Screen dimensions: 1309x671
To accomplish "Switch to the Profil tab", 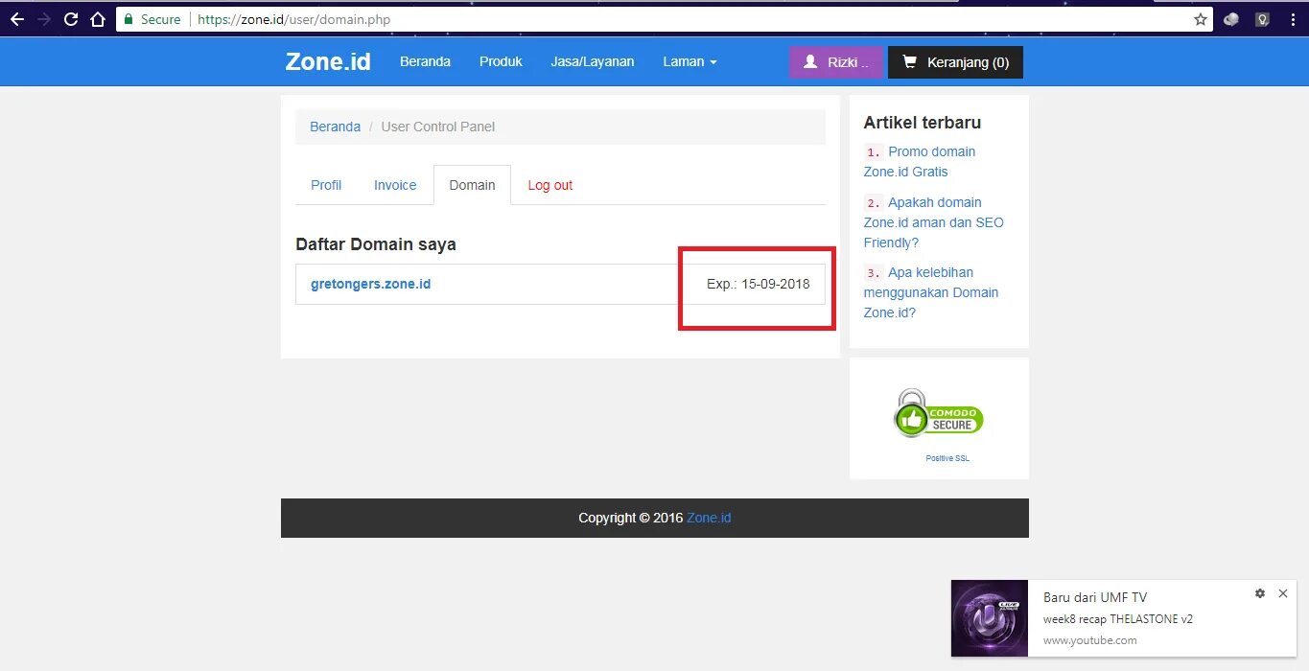I will 326,185.
